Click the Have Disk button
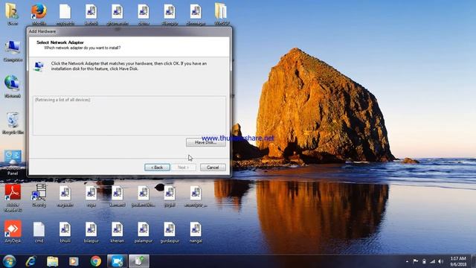 [x=206, y=142]
